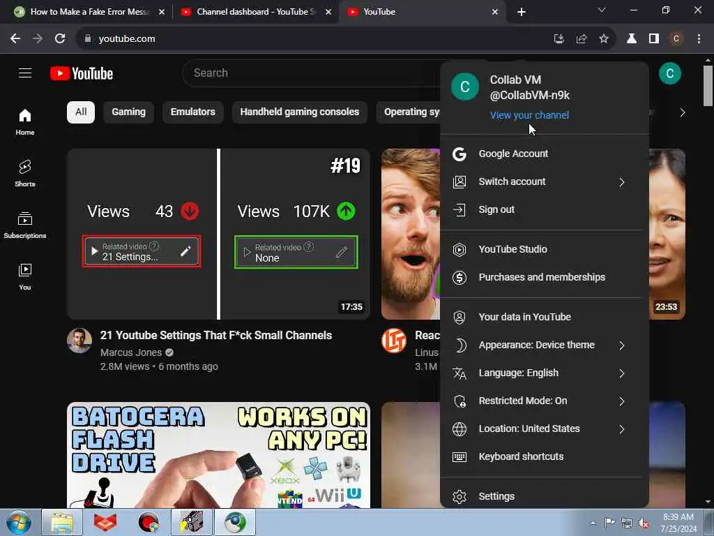
Task: Click the browser back arrow
Action: pyautogui.click(x=15, y=39)
